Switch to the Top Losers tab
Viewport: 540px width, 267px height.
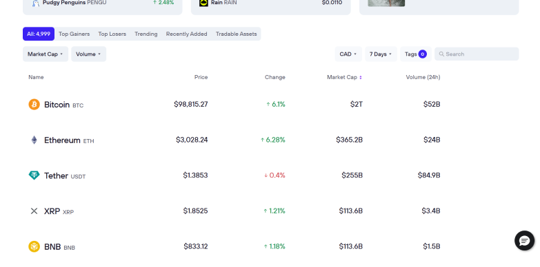pyautogui.click(x=112, y=34)
